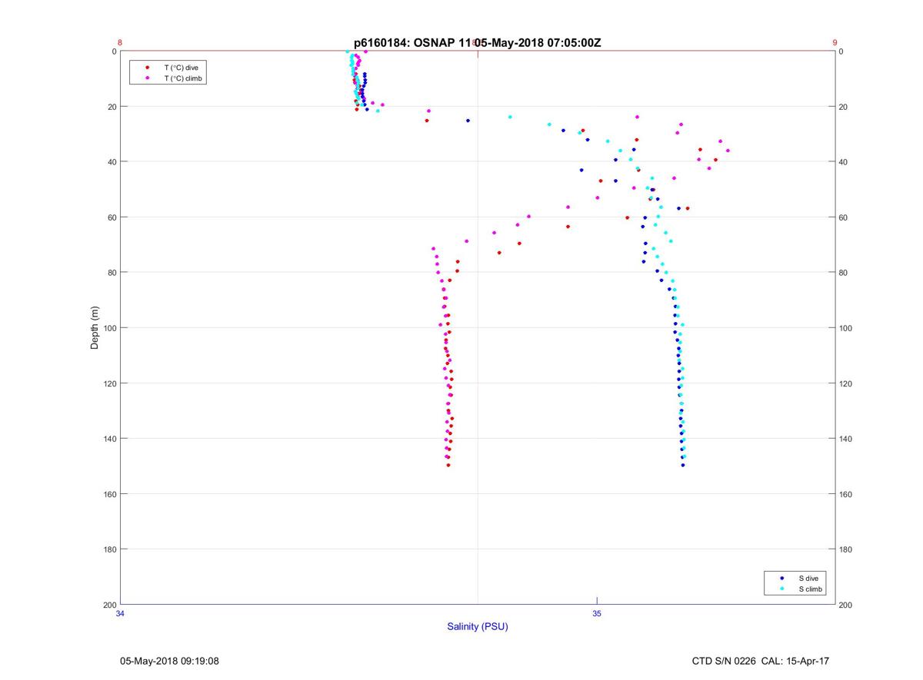The image size is (923, 680).
Task: Click left depth tick label '20'
Action: tap(111, 107)
